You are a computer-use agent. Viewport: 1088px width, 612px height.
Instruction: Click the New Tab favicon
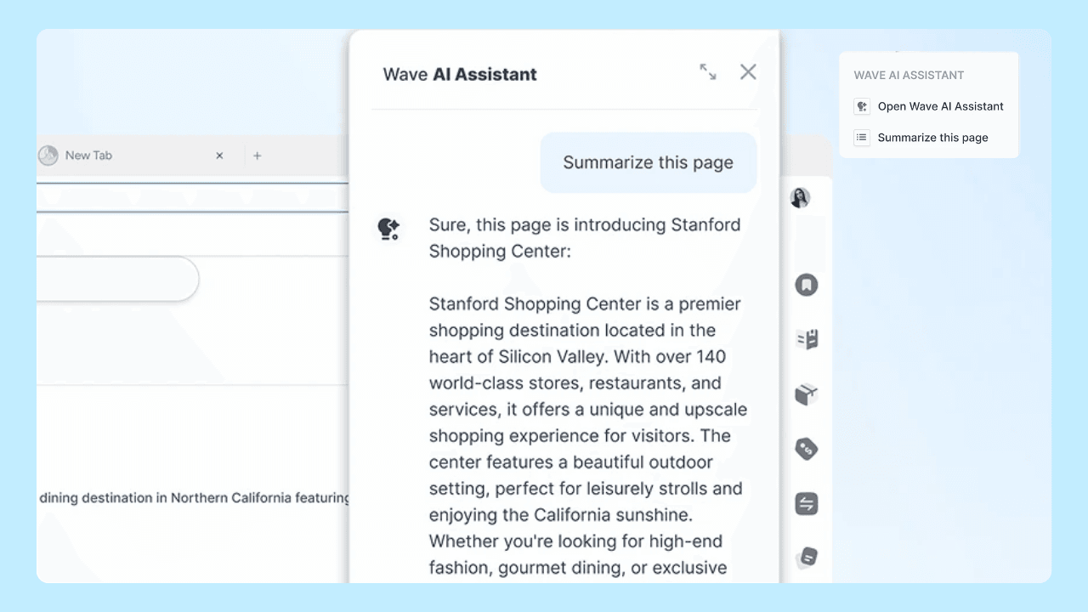48,156
